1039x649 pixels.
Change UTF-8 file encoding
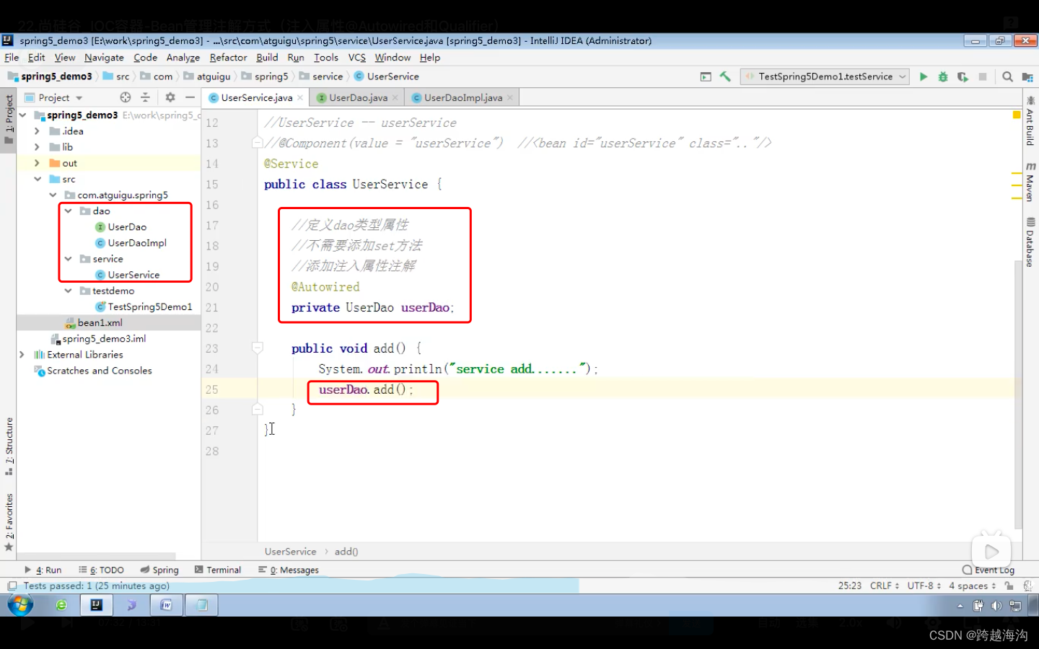[x=924, y=586]
